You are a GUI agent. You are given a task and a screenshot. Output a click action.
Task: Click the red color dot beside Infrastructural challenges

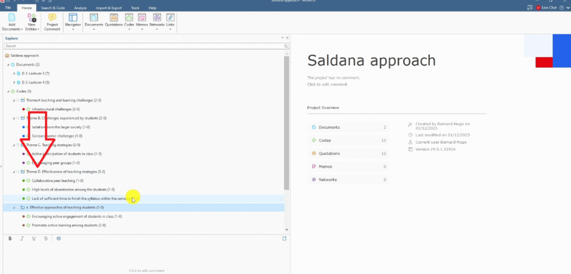pos(23,109)
